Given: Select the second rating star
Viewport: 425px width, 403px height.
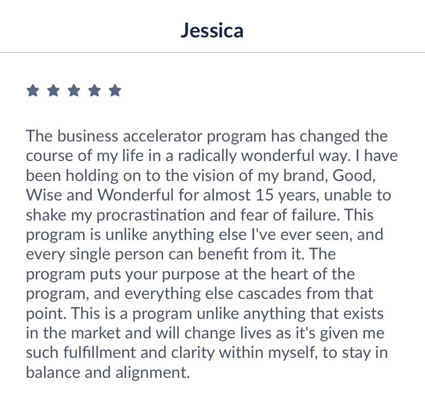Looking at the screenshot, I should 53,90.
